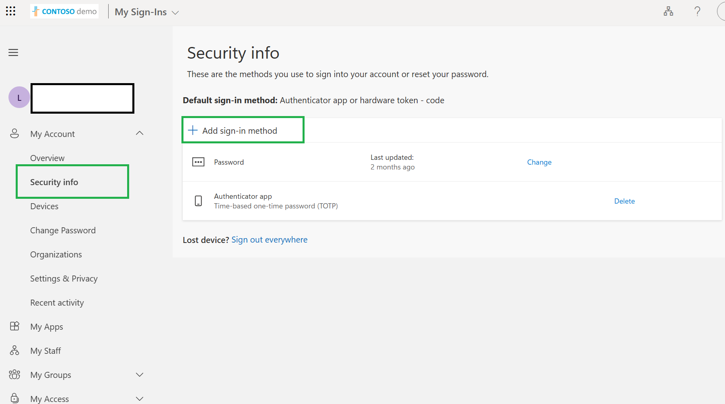Click the user avatar with letter L
Viewport: 725px width, 404px height.
tap(19, 98)
